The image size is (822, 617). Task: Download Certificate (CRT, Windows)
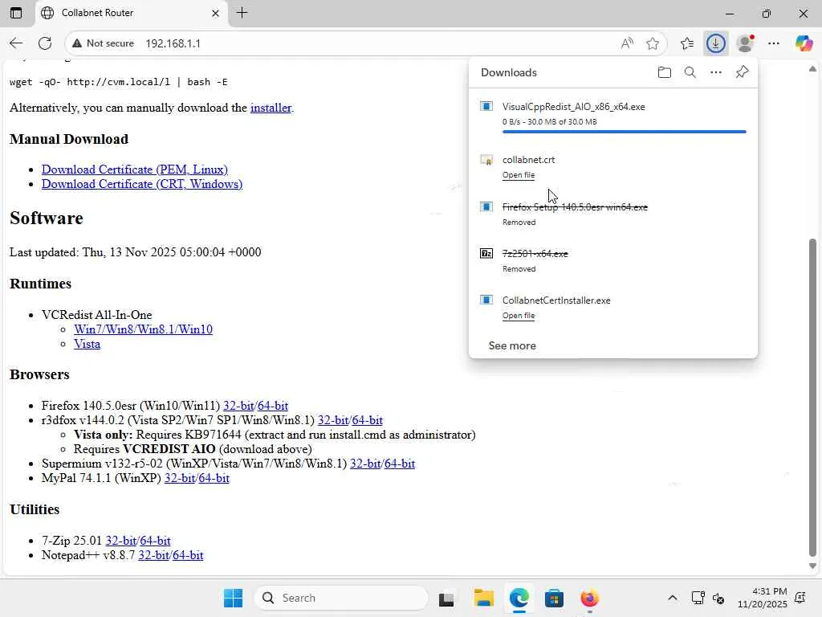coord(142,184)
